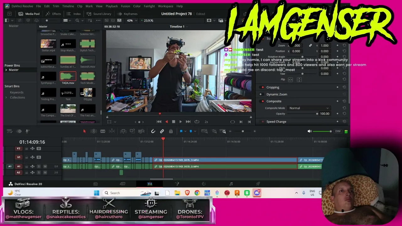
Task: Toggle Position Lock padlock icon
Action: point(171,131)
